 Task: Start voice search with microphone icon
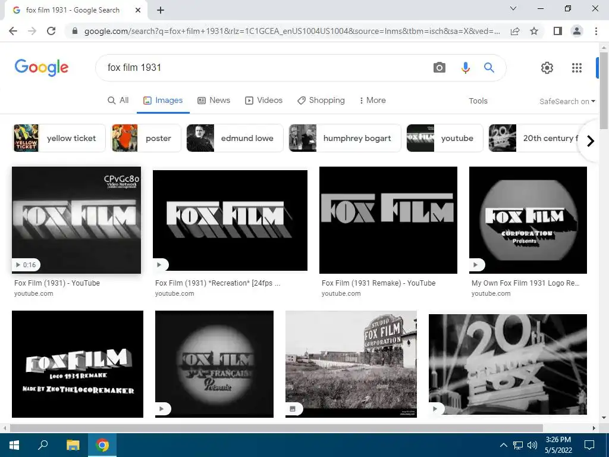pyautogui.click(x=465, y=68)
